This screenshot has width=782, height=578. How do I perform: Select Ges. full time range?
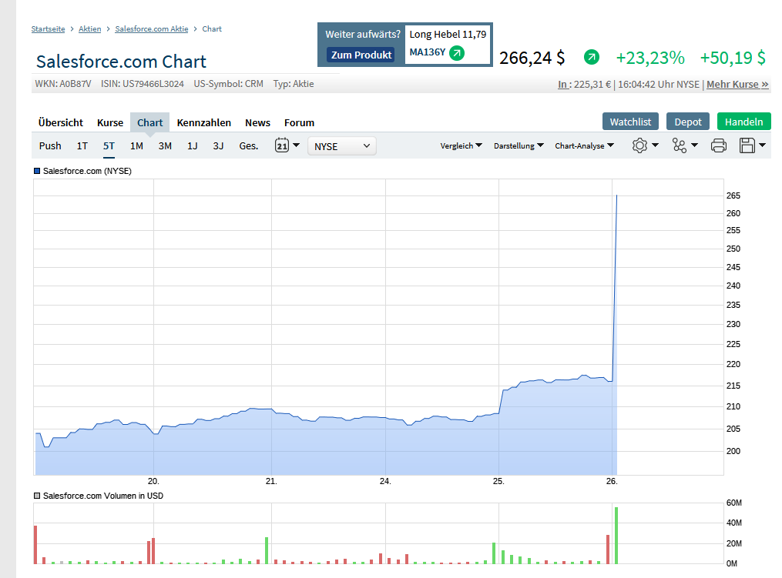pos(248,146)
